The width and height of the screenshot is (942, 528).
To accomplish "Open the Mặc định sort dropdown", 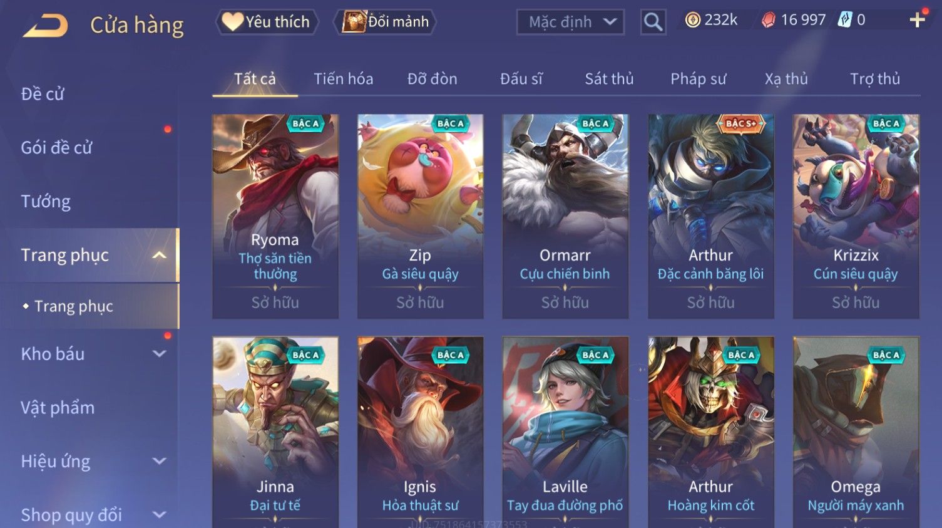I will click(570, 23).
